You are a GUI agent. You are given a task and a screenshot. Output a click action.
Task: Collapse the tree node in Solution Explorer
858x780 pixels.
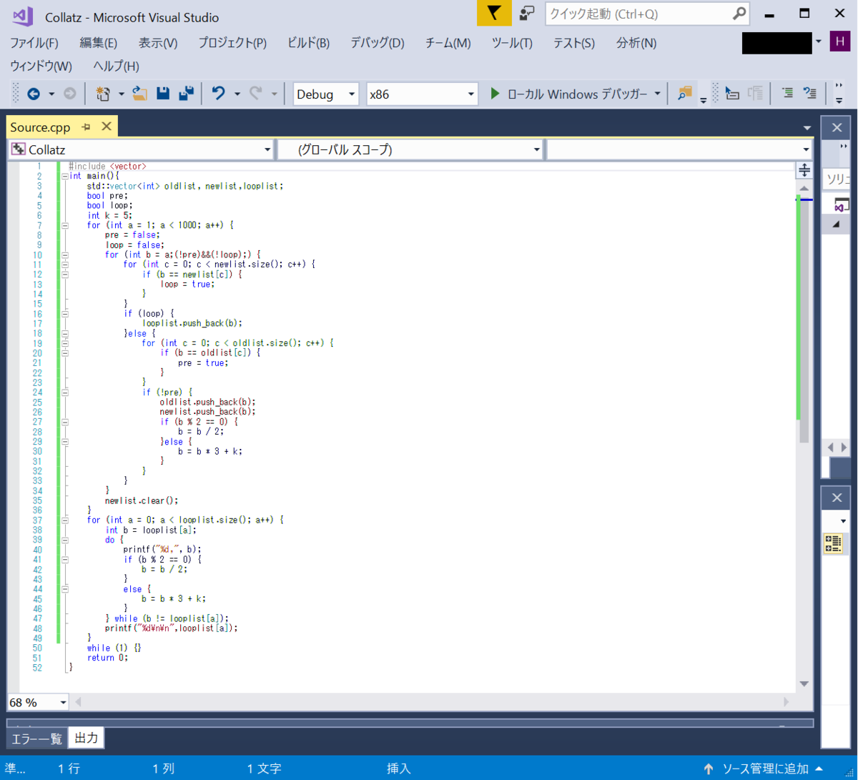[835, 225]
